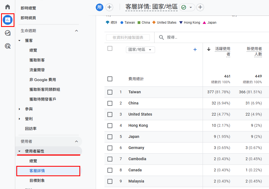Image resolution: width=269 pixels, height=189 pixels.
Task: Open 回訪率 report
Action: pyautogui.click(x=31, y=129)
